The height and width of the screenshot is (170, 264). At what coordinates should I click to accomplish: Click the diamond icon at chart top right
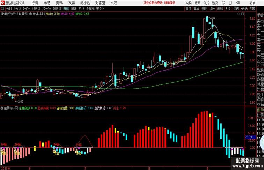point(239,14)
